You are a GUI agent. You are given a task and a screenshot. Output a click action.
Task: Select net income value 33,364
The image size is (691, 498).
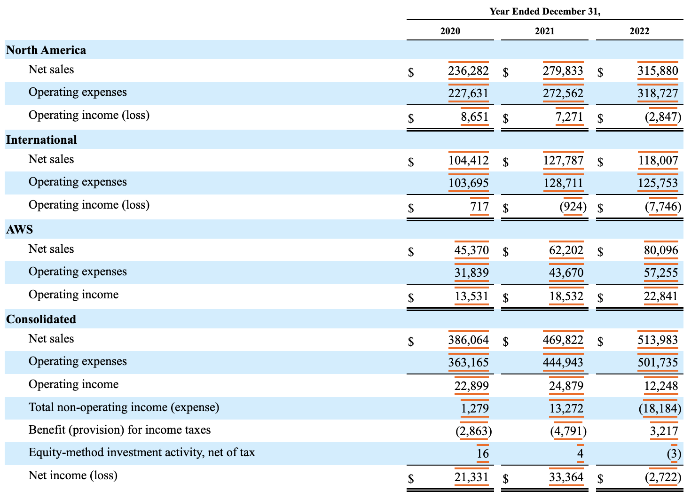(x=566, y=477)
